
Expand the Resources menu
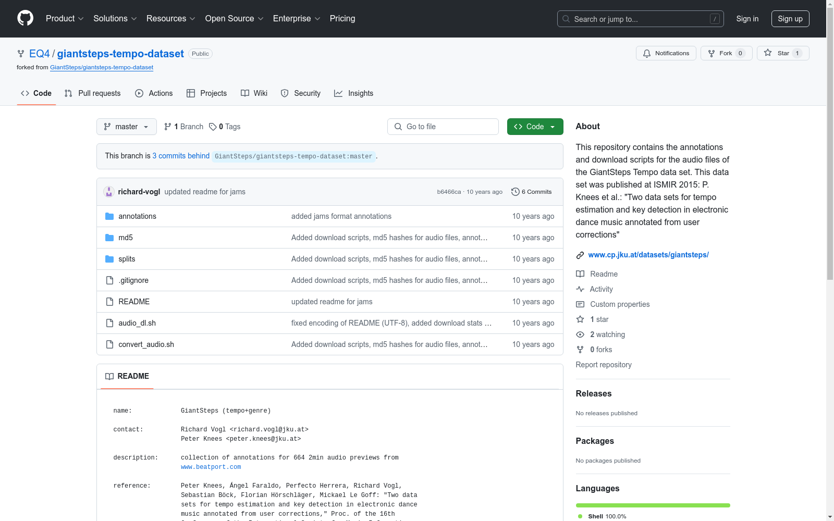coord(171,19)
